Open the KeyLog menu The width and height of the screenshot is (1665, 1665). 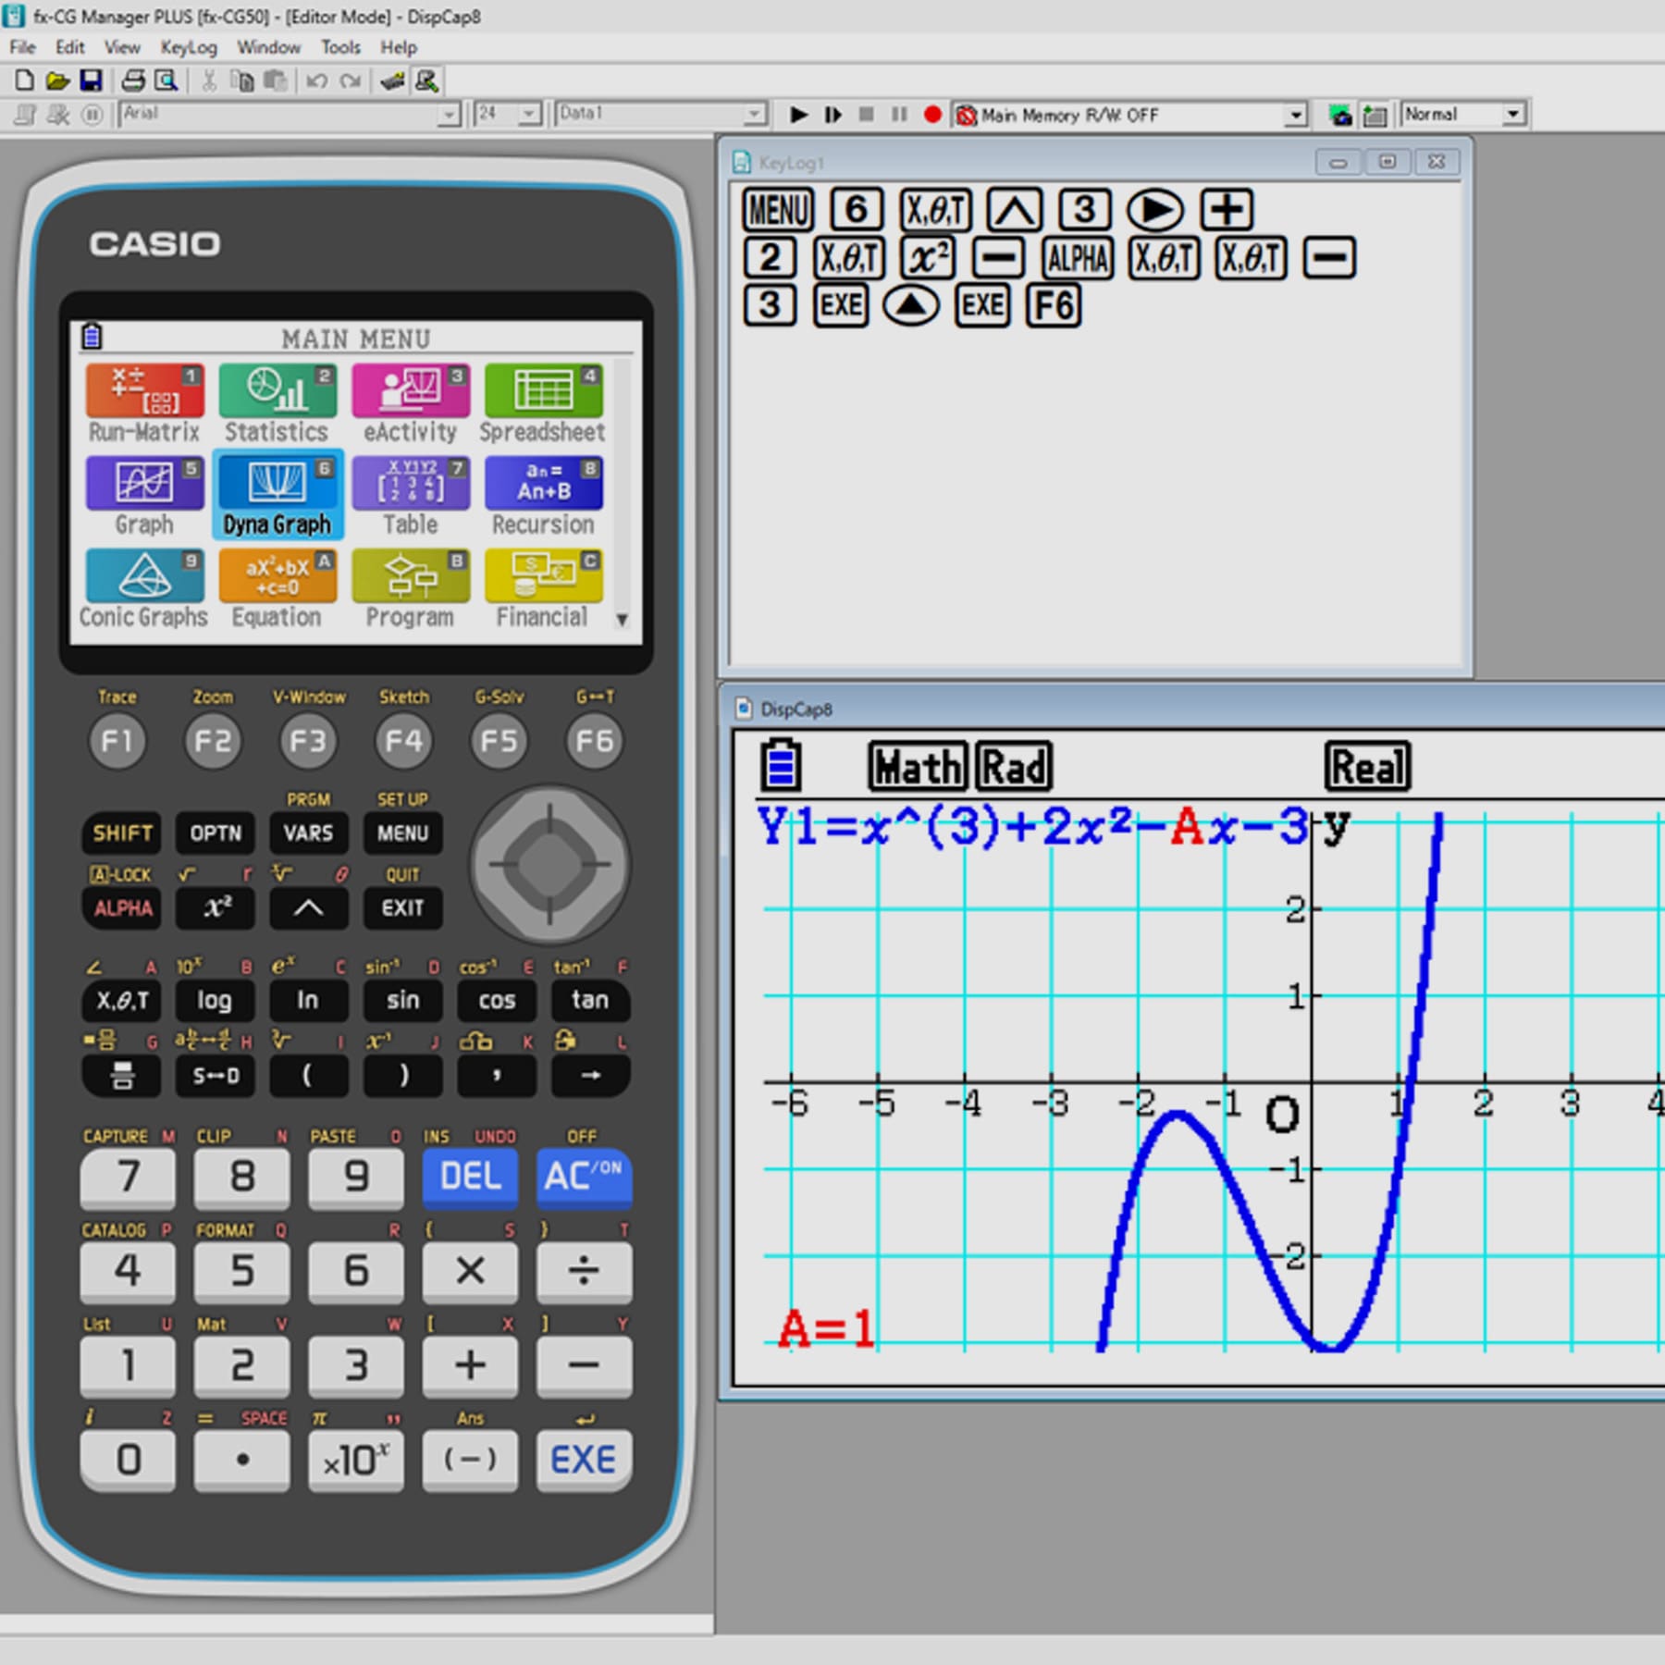[189, 47]
